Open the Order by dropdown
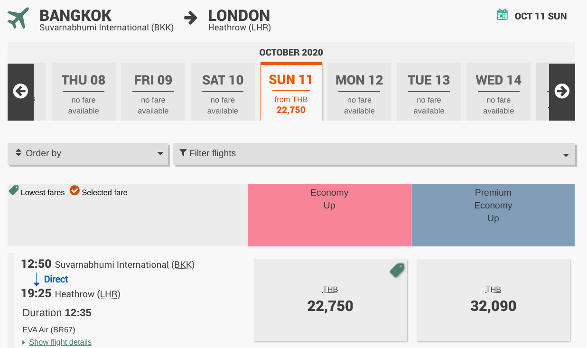The width and height of the screenshot is (587, 348). point(88,154)
